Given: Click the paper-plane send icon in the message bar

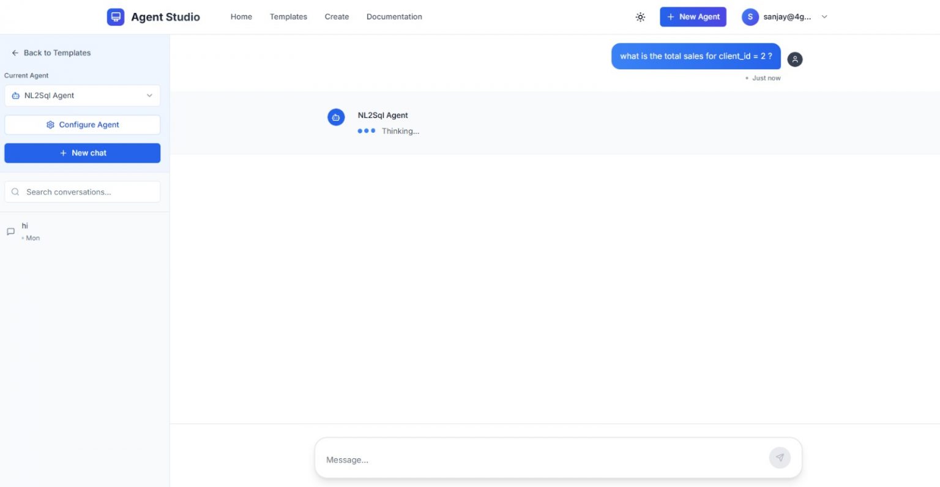Looking at the screenshot, I should coord(780,458).
